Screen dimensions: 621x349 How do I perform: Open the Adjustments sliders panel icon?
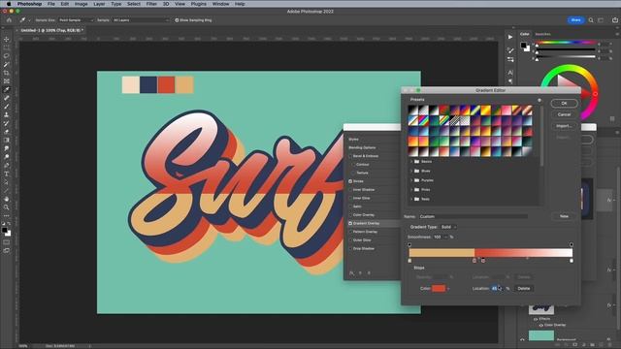(x=510, y=59)
